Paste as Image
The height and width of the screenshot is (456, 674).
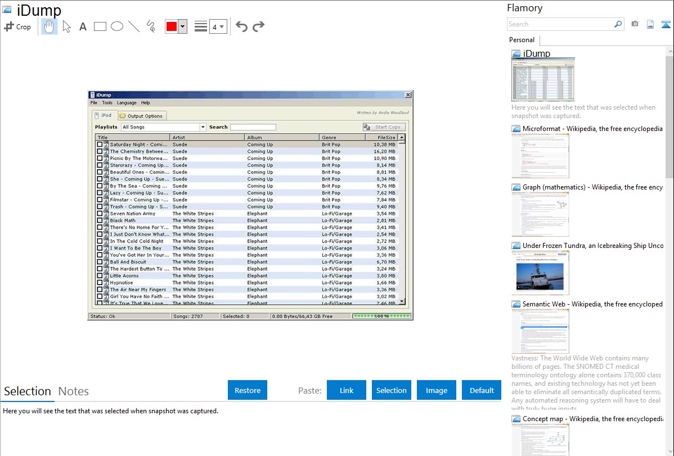(436, 390)
